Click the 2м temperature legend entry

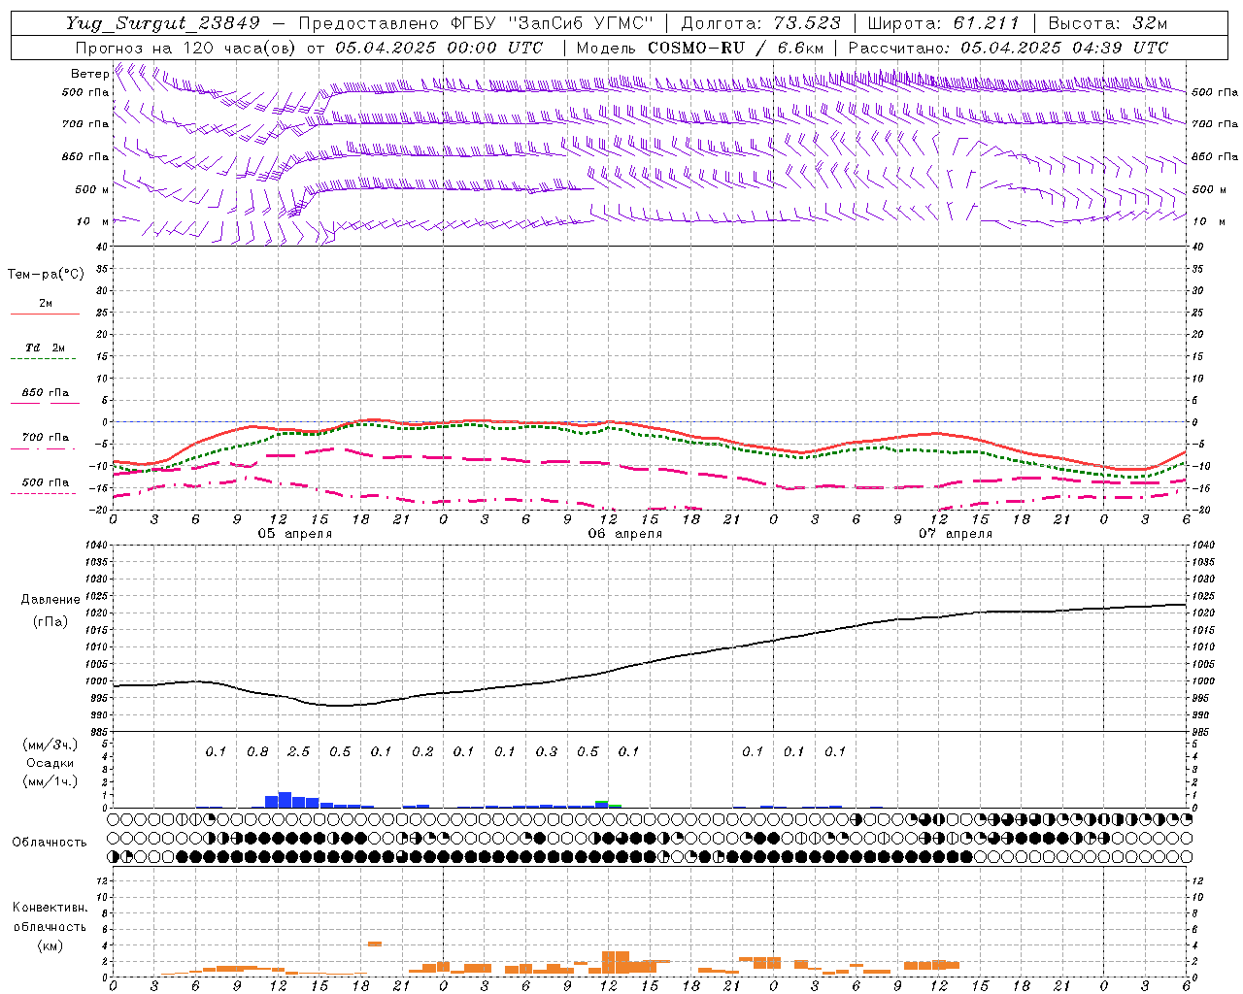click(x=46, y=303)
